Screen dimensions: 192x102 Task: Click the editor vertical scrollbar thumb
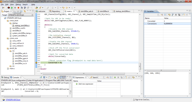tap(140, 66)
